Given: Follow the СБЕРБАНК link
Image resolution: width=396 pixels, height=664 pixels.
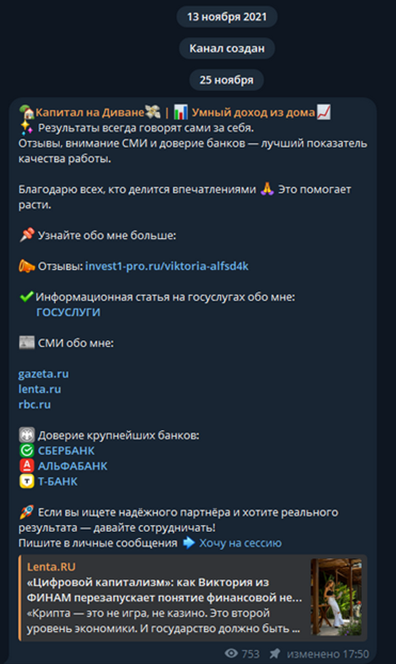Looking at the screenshot, I should pos(66,451).
